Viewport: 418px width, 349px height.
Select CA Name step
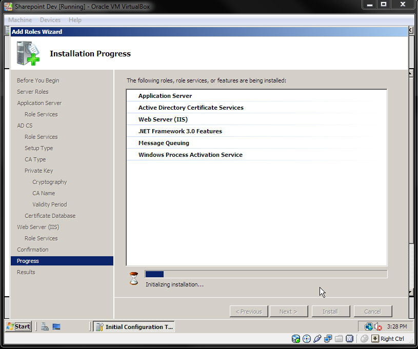coord(44,193)
